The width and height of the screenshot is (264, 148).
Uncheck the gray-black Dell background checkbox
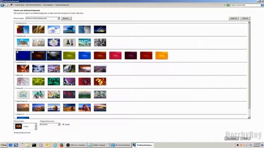pyautogui.click(x=48, y=52)
